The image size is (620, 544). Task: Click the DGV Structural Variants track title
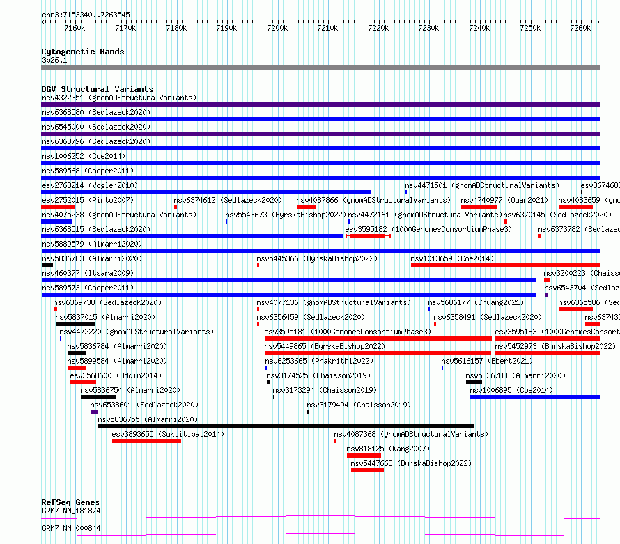pos(98,89)
